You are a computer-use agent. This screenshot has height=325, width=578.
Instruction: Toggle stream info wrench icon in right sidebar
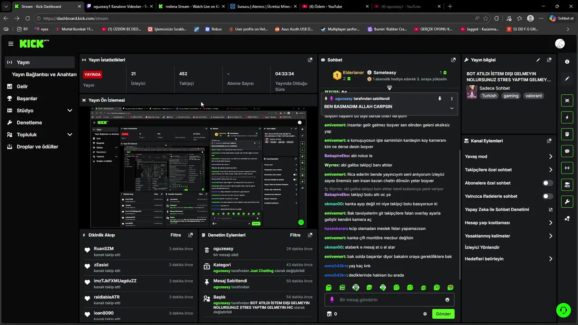click(567, 201)
